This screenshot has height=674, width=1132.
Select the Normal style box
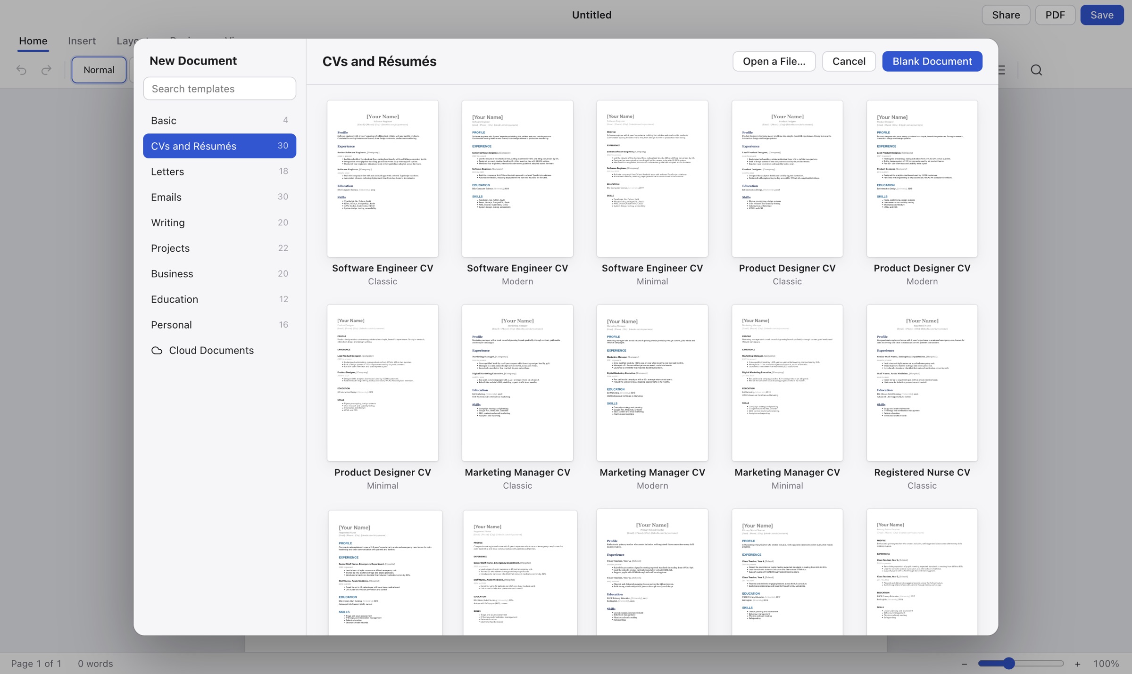coord(99,70)
